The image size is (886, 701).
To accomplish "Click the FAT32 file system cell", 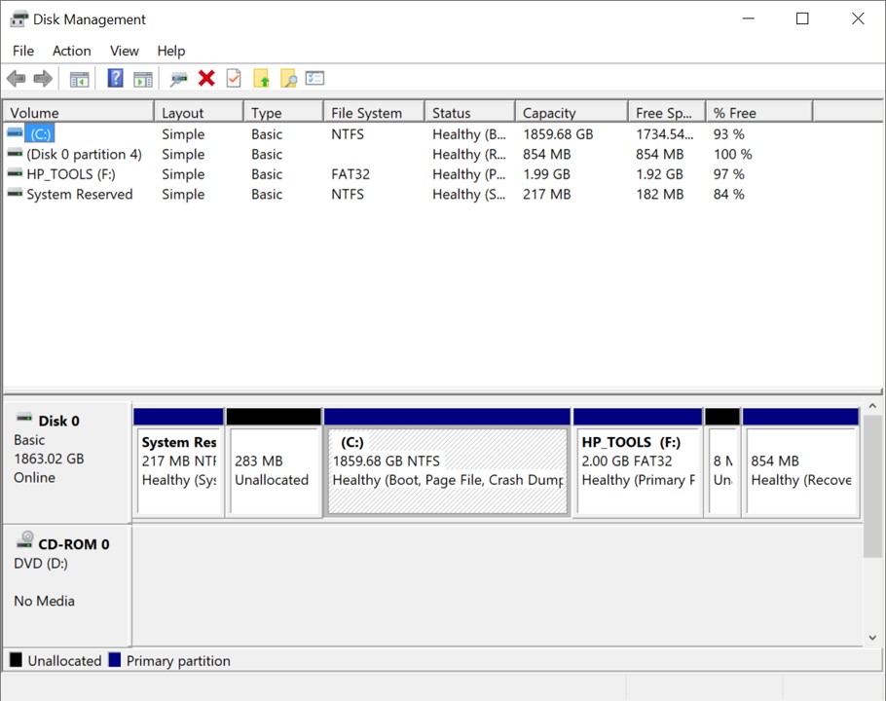I will click(351, 174).
